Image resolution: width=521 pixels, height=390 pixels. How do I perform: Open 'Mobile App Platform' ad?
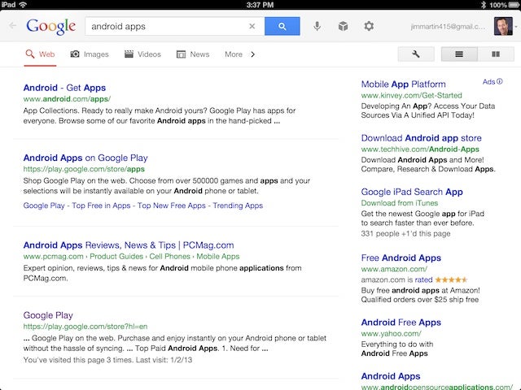click(x=404, y=84)
